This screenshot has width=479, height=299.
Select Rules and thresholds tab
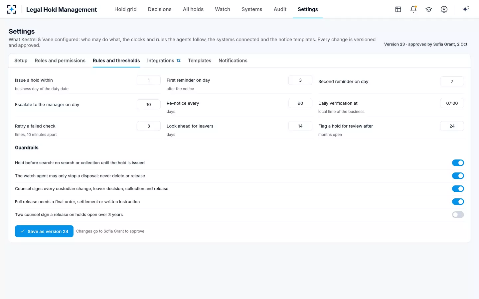[116, 60]
